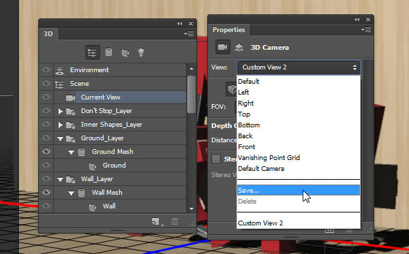Click the Current View camera icon
This screenshot has height=254, width=409.
70,97
